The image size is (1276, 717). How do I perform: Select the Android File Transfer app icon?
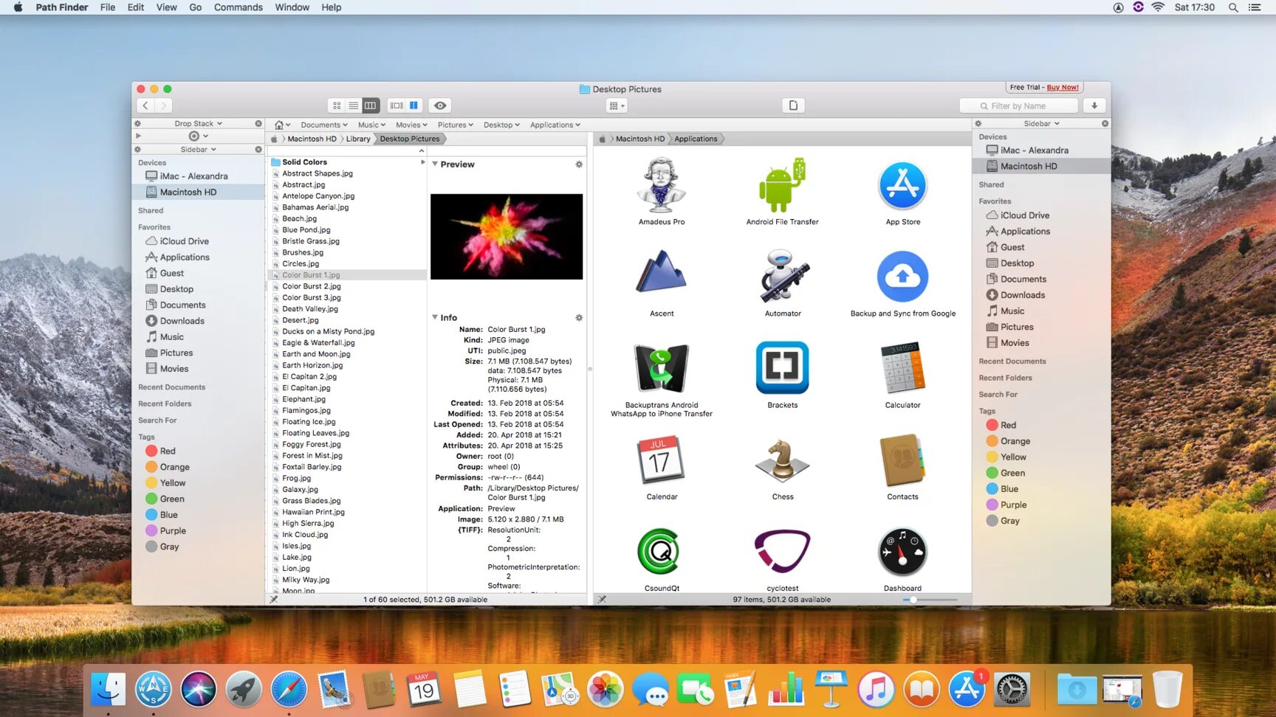coord(782,184)
